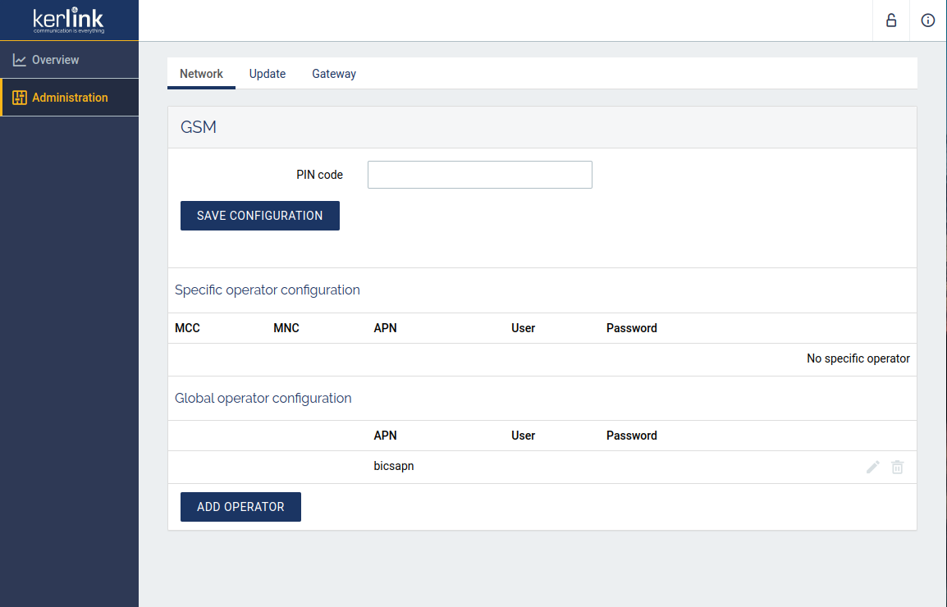Open Overview via its chart icon
The height and width of the screenshot is (607, 947).
coord(20,60)
